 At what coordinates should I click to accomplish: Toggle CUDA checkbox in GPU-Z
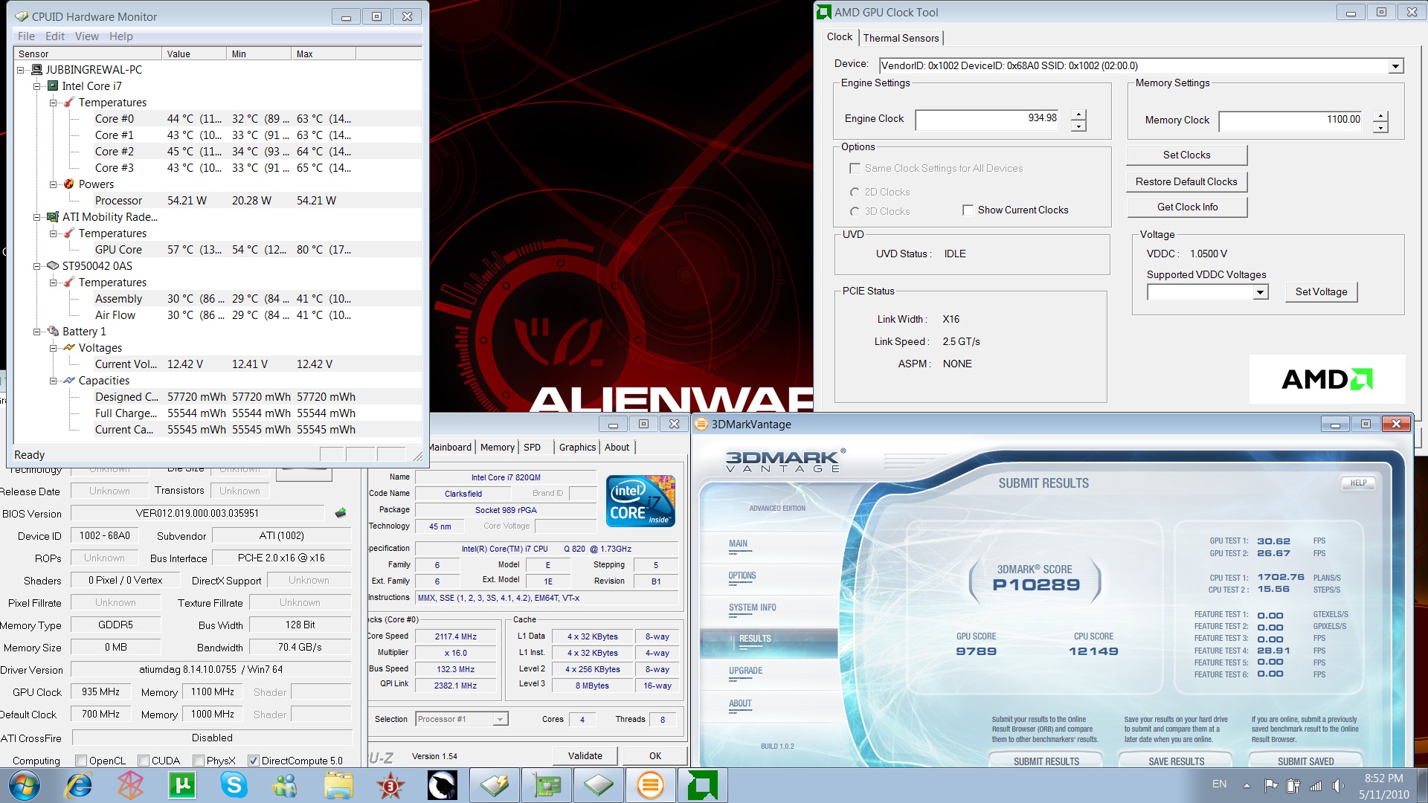pos(144,761)
